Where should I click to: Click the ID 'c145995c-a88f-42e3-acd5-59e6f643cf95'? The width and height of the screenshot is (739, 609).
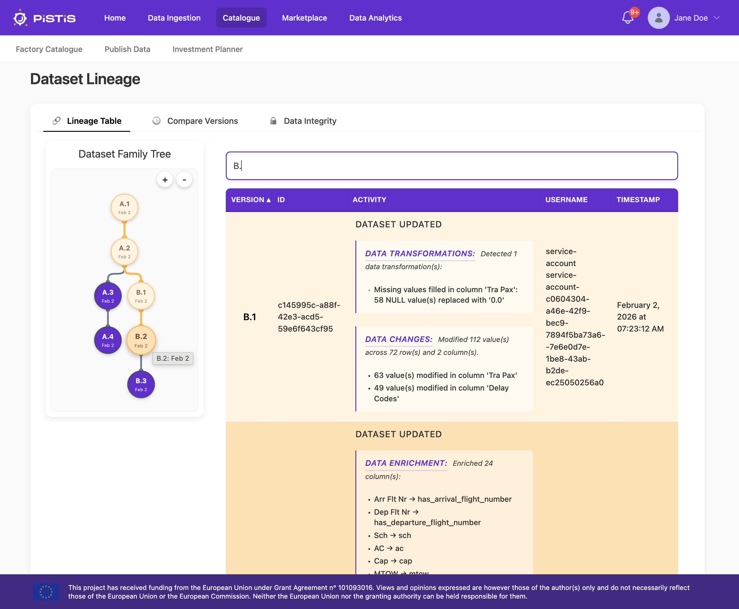pyautogui.click(x=309, y=317)
